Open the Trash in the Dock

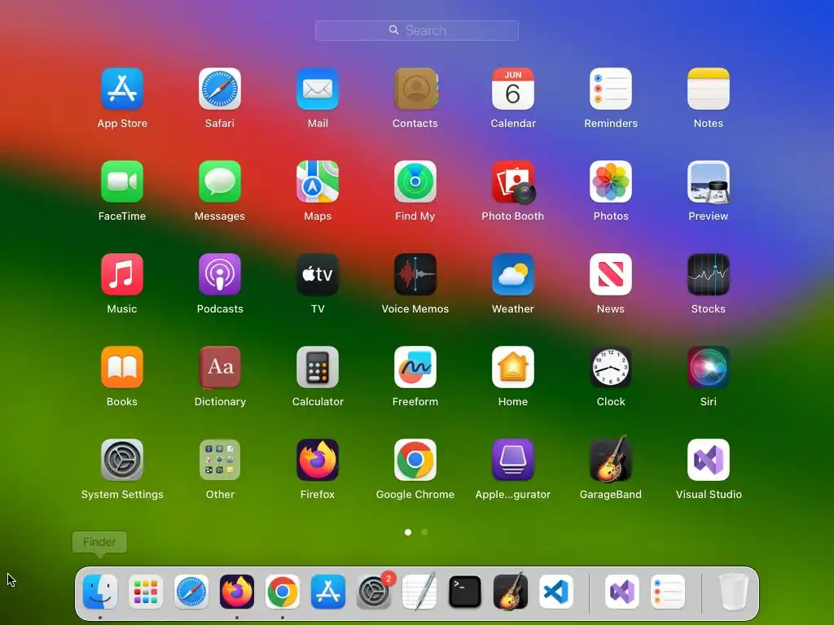pos(734,592)
